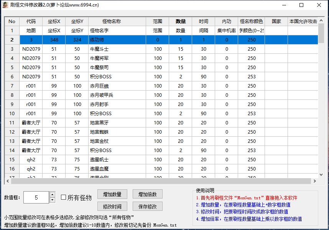Select the 地宫金杖 monster name cell
The image size is (329, 230).
coord(117,141)
